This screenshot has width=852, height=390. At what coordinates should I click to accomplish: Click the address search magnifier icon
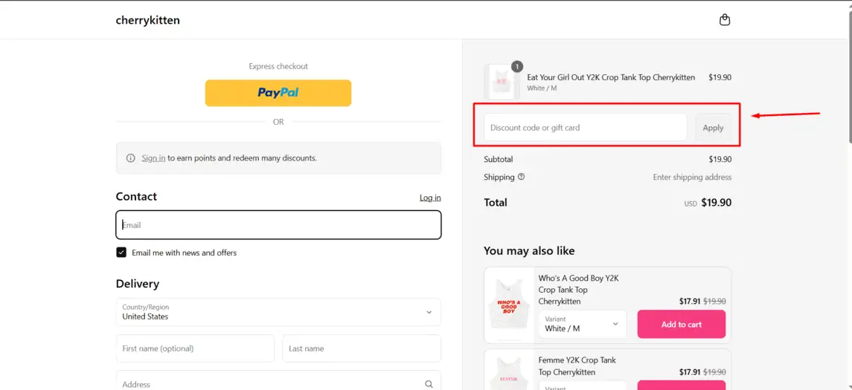429,384
